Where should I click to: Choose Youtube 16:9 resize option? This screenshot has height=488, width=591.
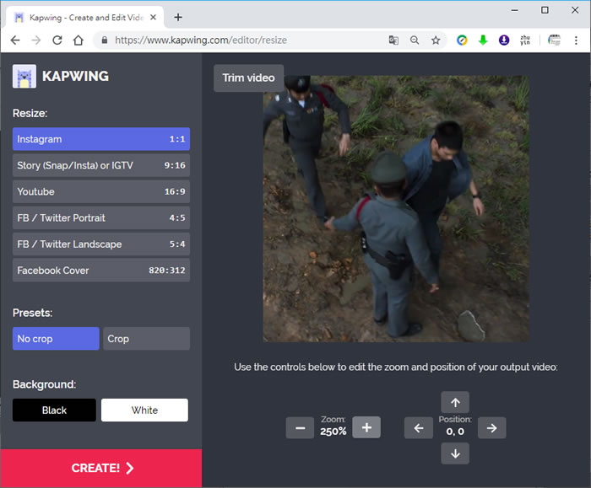pyautogui.click(x=101, y=191)
